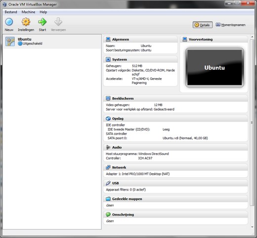The width and height of the screenshot is (257, 238).
Task: Open the Machine menu
Action: (x=28, y=12)
